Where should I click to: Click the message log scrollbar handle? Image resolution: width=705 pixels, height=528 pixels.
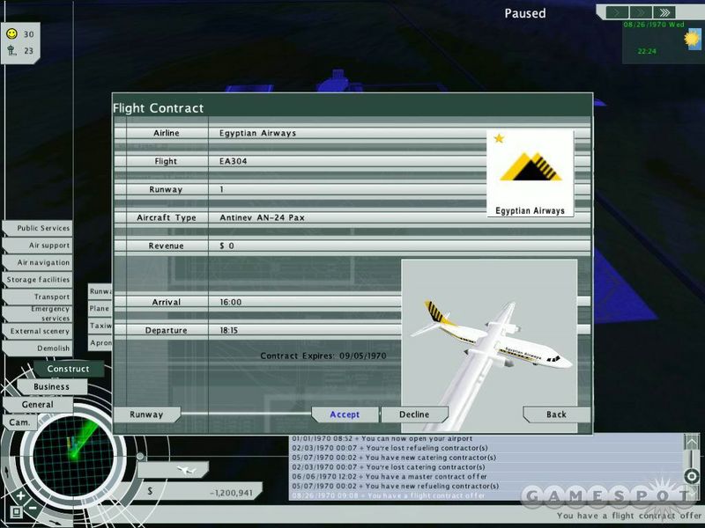[692, 475]
